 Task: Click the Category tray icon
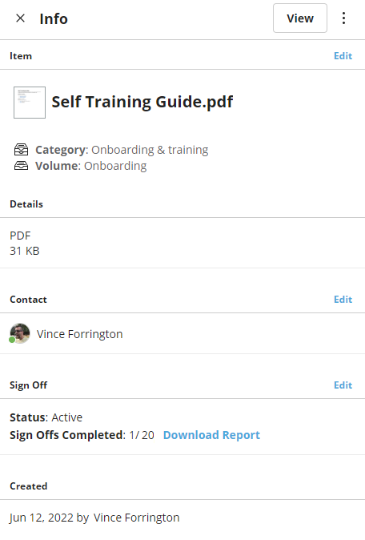coord(22,150)
